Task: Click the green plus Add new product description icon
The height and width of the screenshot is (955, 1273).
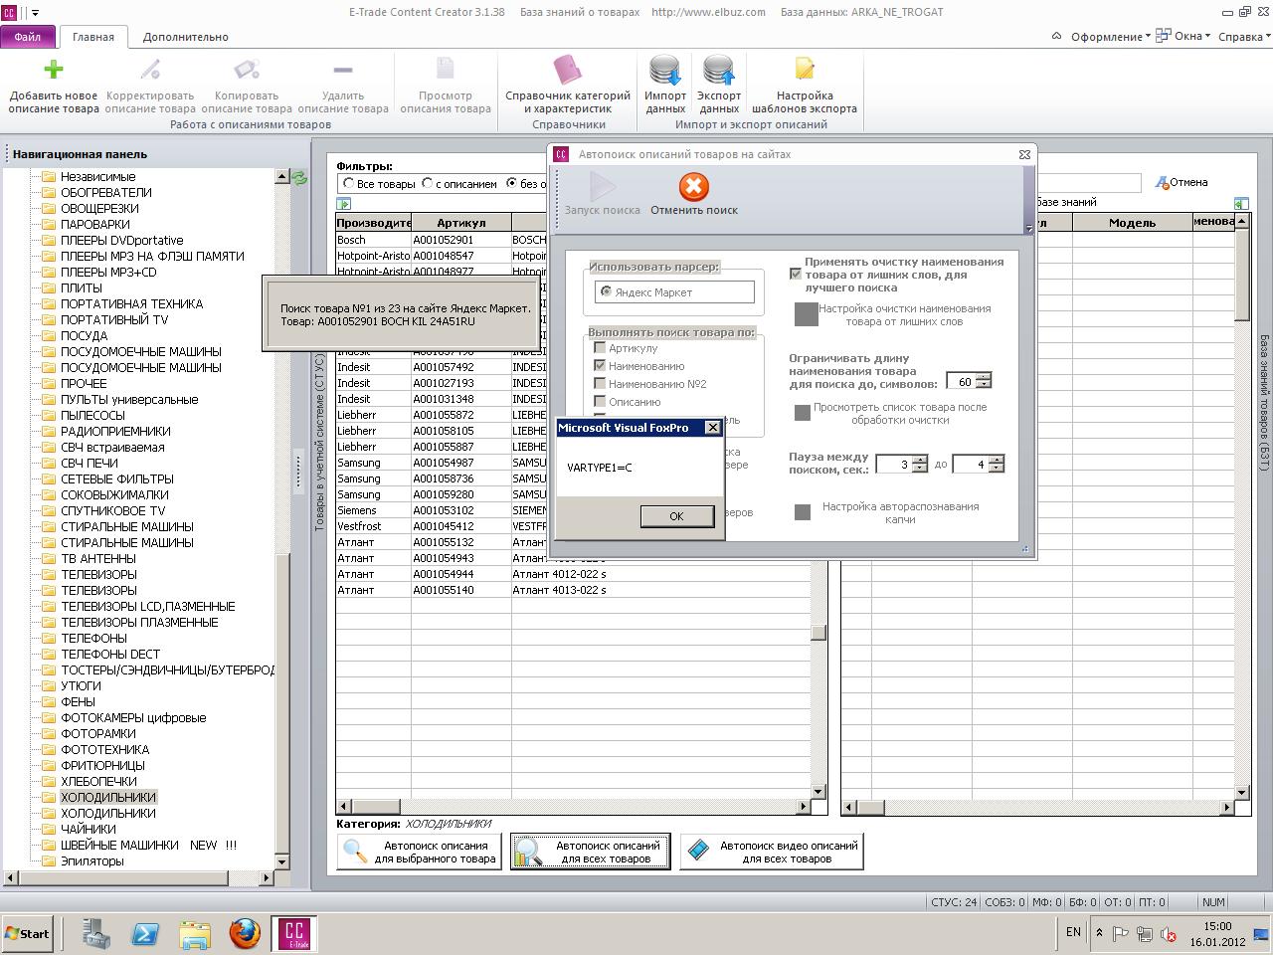Action: (x=54, y=69)
